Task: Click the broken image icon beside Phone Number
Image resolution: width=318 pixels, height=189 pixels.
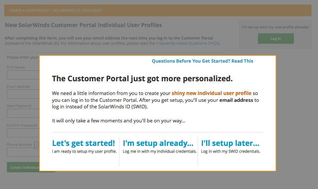Action: tap(37, 145)
